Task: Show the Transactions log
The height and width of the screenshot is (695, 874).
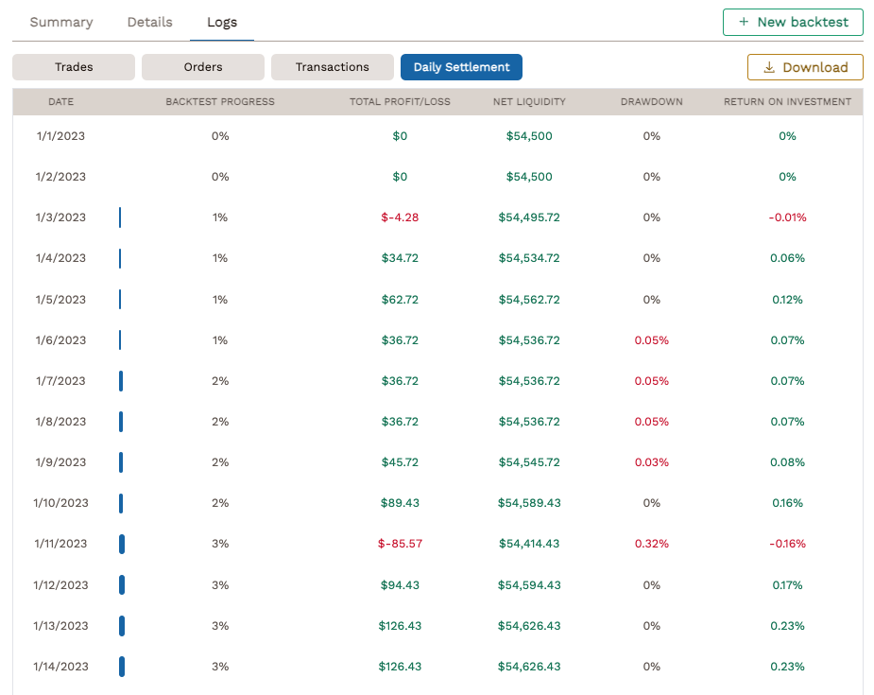Action: tap(332, 67)
